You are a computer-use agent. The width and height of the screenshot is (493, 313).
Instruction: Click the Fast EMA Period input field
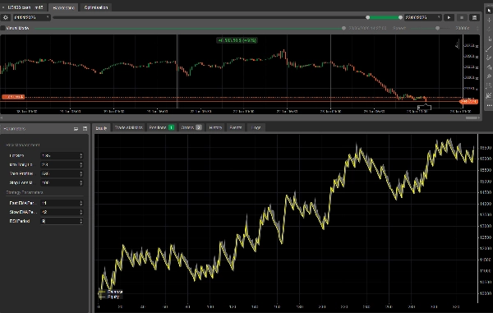point(62,203)
